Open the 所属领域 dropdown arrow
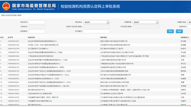Viewport: 191px width, 107px height. (157, 22)
